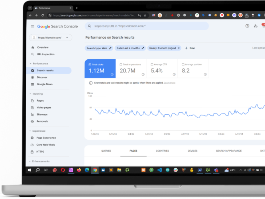Open the hamburger main menu

point(32,26)
